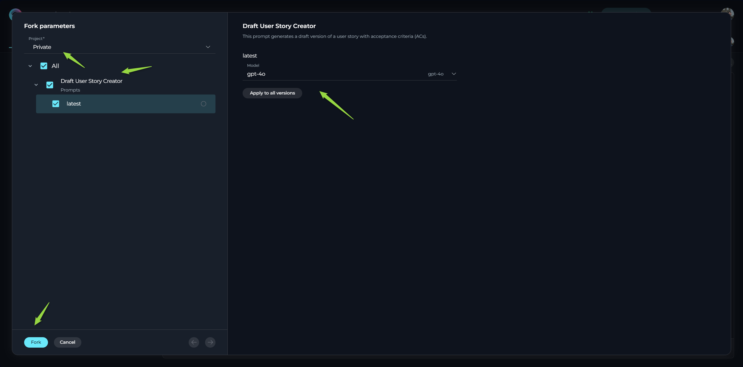Image resolution: width=743 pixels, height=367 pixels.
Task: Toggle the All checkbox selection
Action: point(43,66)
